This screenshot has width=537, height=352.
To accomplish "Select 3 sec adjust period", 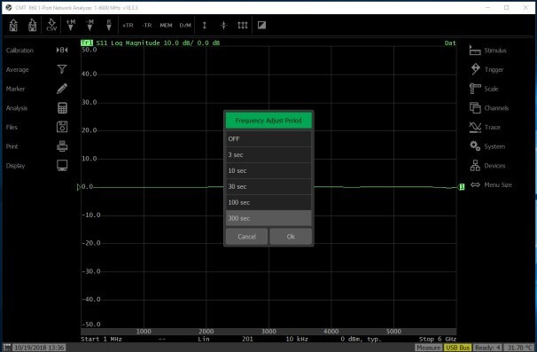I will (268, 154).
